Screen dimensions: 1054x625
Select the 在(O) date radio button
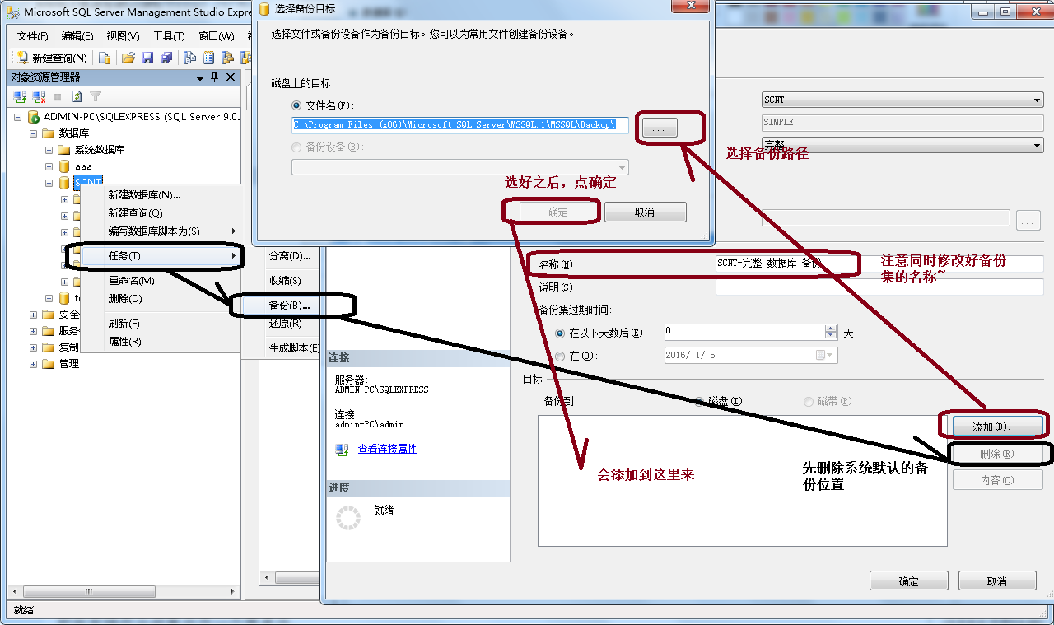[x=561, y=357]
